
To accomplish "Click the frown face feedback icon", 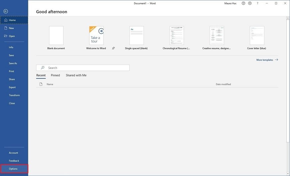I will [x=250, y=3].
